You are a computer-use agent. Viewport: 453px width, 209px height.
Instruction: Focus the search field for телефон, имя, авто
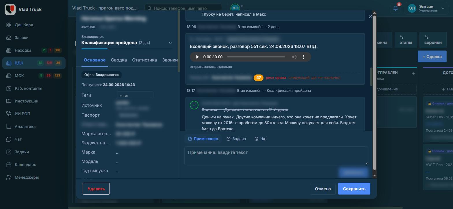click(183, 8)
